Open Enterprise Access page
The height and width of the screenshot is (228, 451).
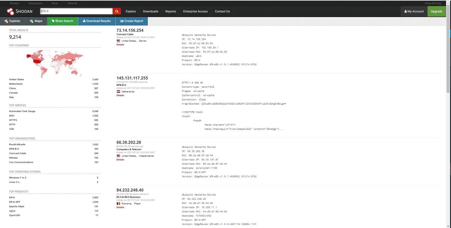195,11
